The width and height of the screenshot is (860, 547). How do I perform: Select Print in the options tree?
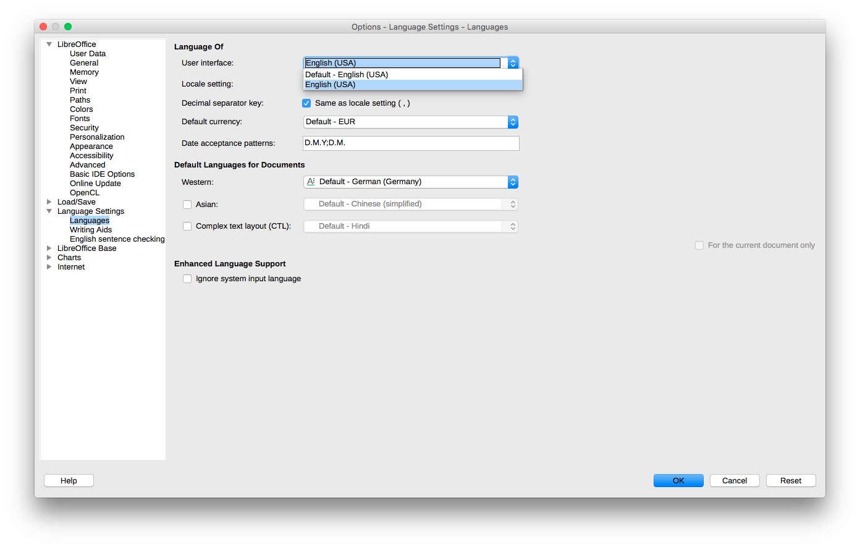coord(78,91)
